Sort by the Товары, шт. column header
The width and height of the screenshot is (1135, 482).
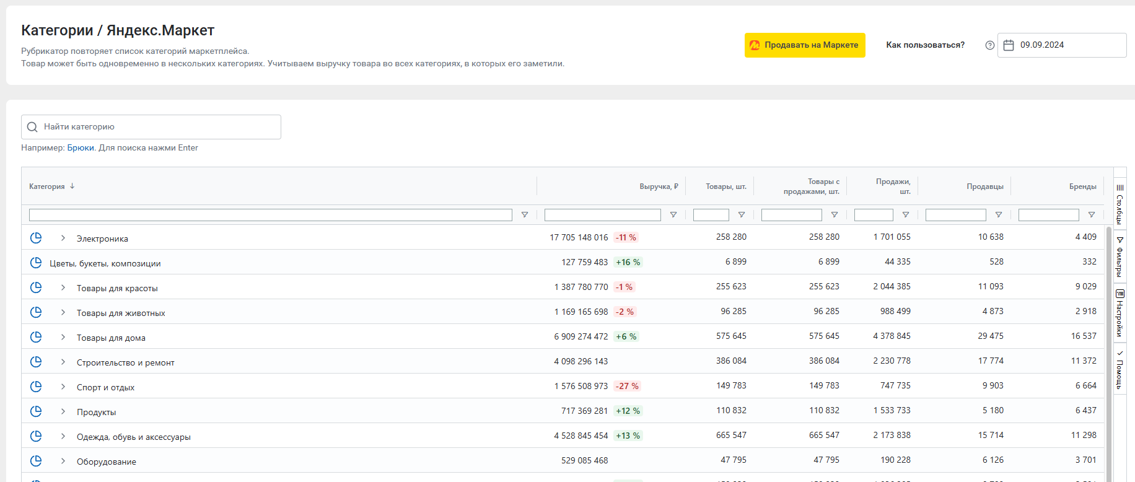coord(726,186)
